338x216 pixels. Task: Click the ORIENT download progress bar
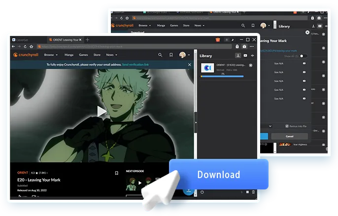(222, 76)
